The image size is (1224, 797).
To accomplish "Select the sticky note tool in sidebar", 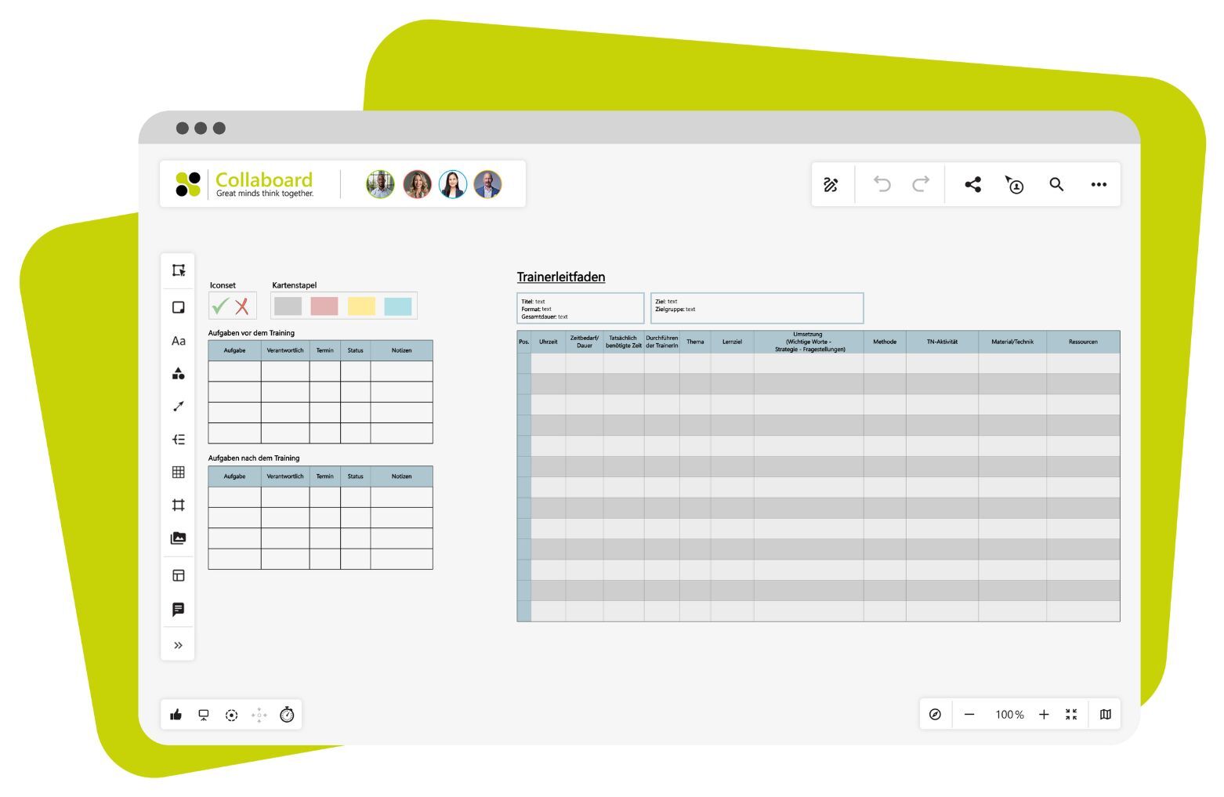I will tap(178, 307).
